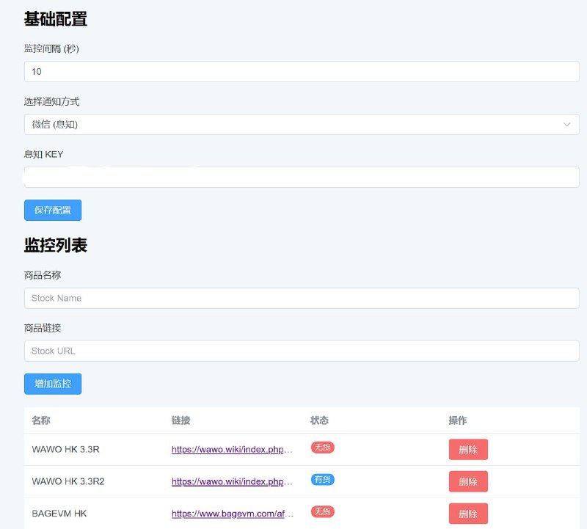The width and height of the screenshot is (587, 529).
Task: Click the 无货 badge on BAGEVM HK row
Action: point(324,511)
